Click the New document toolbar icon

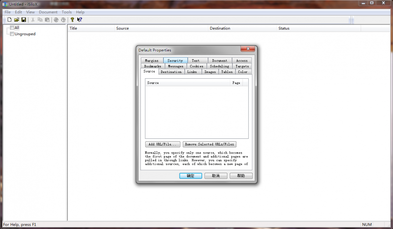(9, 20)
